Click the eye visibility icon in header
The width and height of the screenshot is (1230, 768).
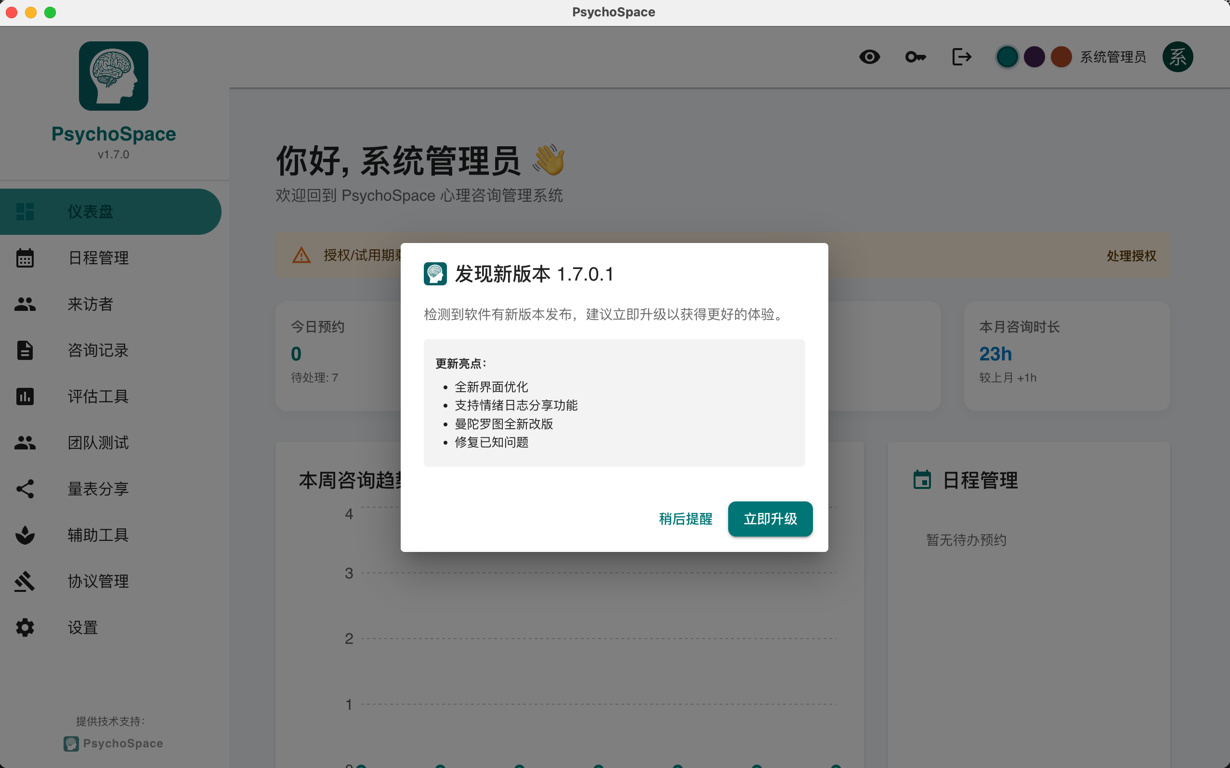869,57
